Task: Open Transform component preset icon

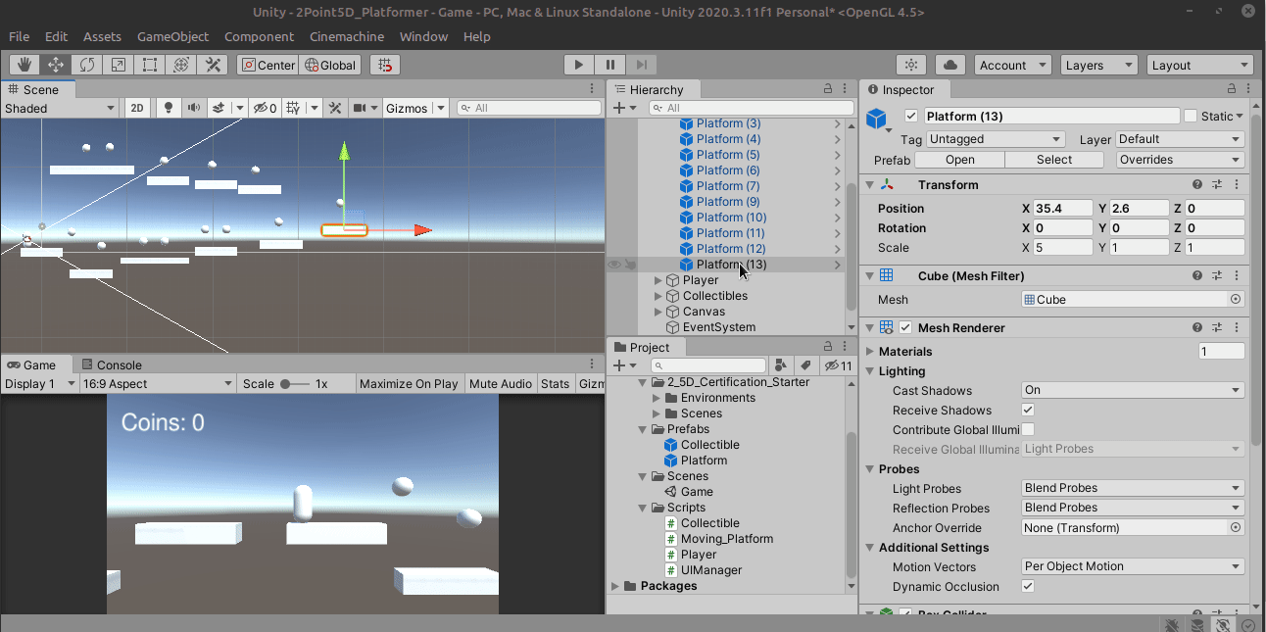Action: [1217, 184]
